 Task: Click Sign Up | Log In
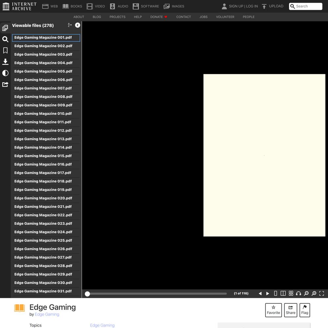(x=243, y=6)
